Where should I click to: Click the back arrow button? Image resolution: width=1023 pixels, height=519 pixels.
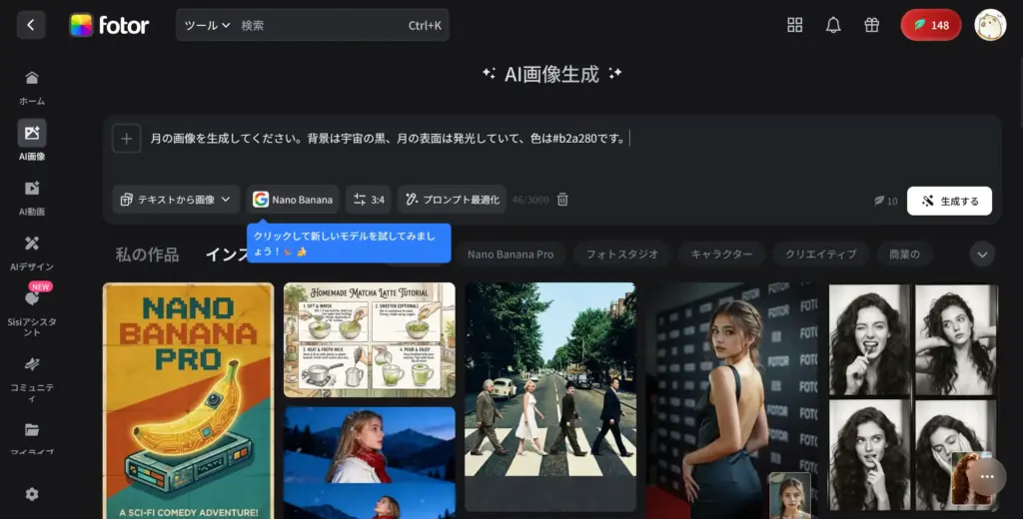[31, 25]
